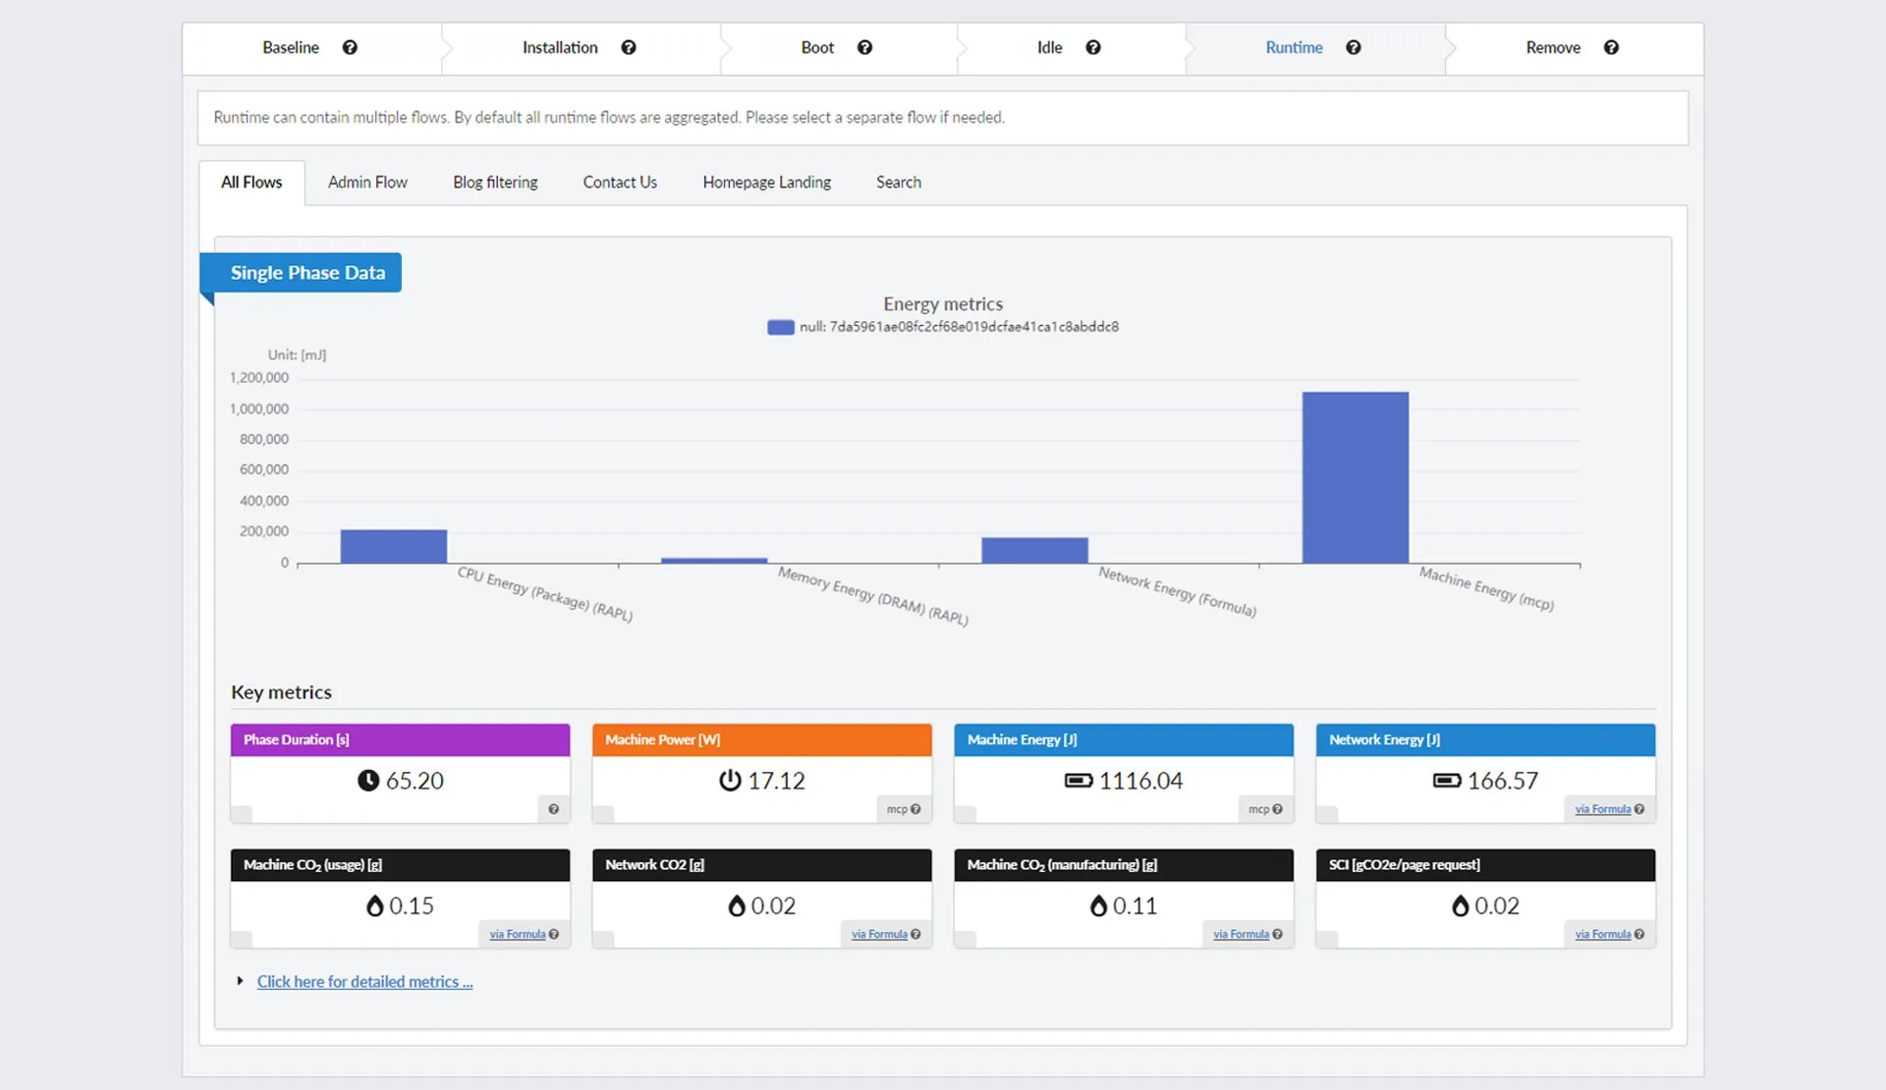Click the mcp help icon on Machine Power card

tap(915, 808)
